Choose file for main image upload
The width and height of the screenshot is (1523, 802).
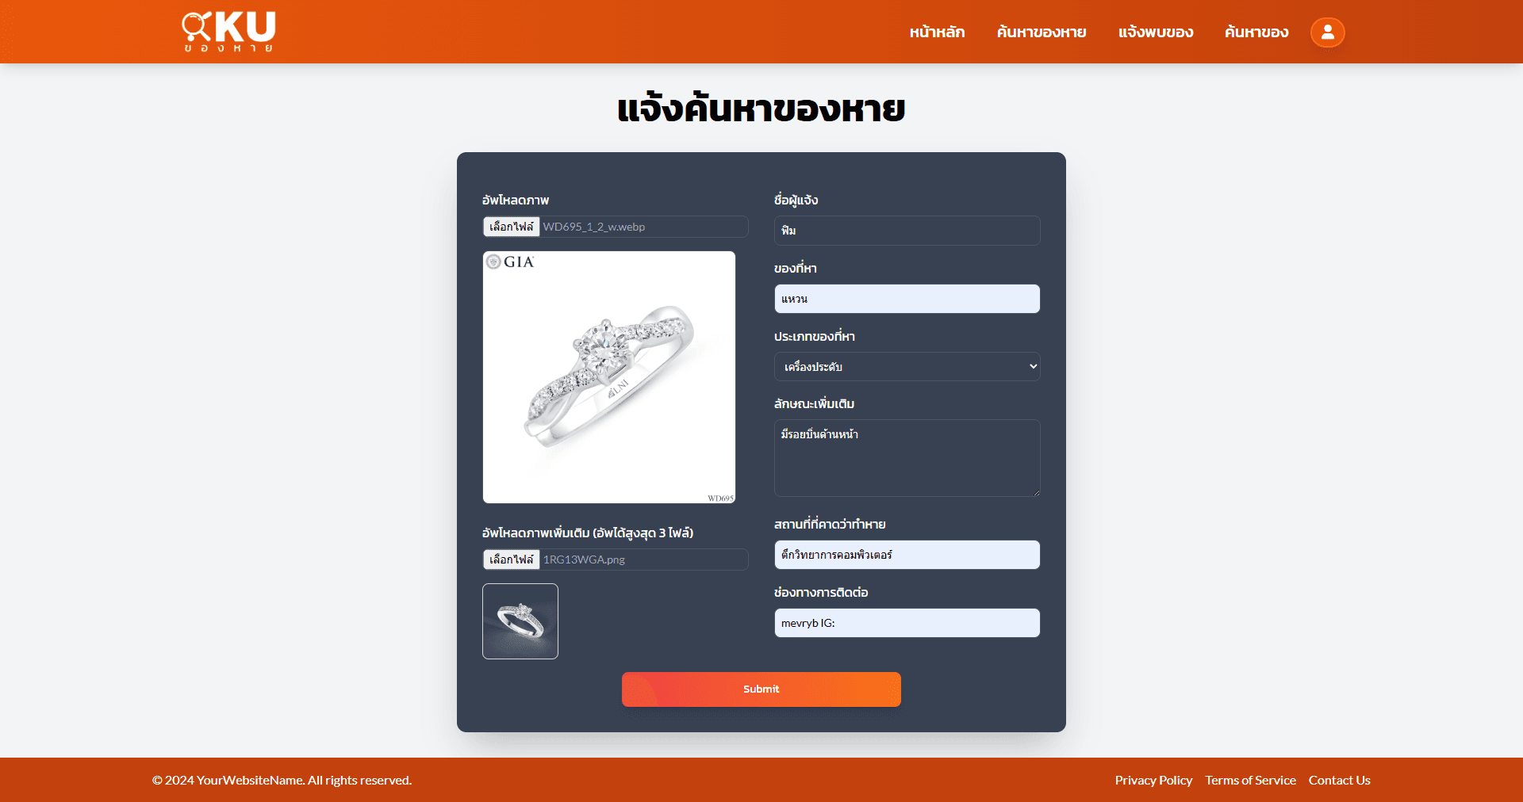pos(512,227)
